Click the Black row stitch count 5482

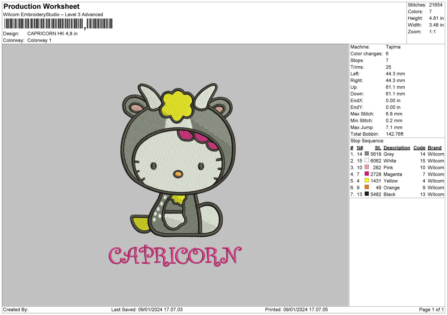click(x=376, y=194)
